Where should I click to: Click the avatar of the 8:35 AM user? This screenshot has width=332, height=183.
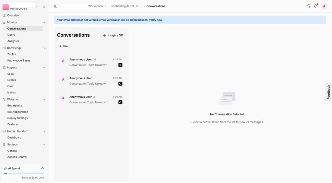click(63, 61)
